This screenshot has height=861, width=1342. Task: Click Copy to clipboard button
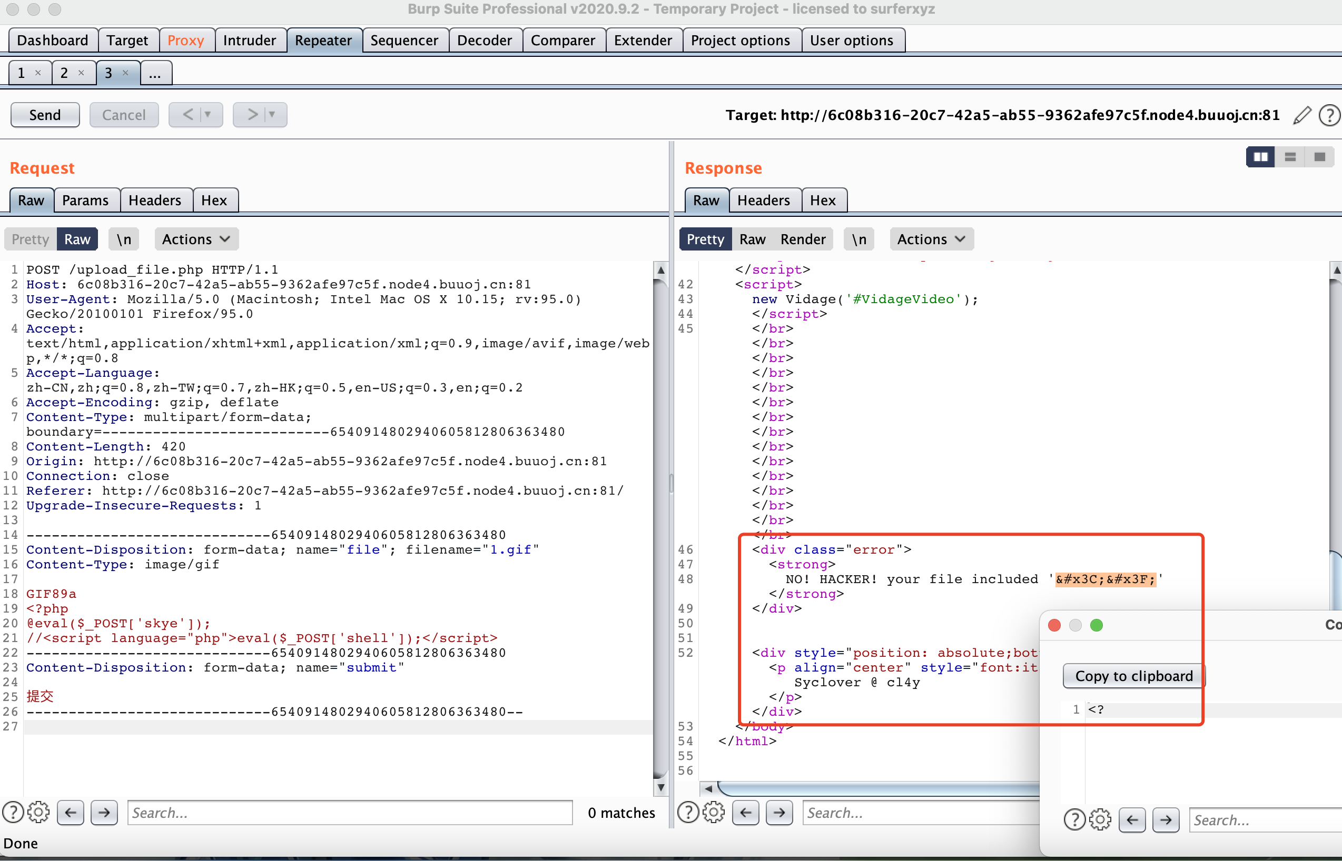coord(1133,676)
